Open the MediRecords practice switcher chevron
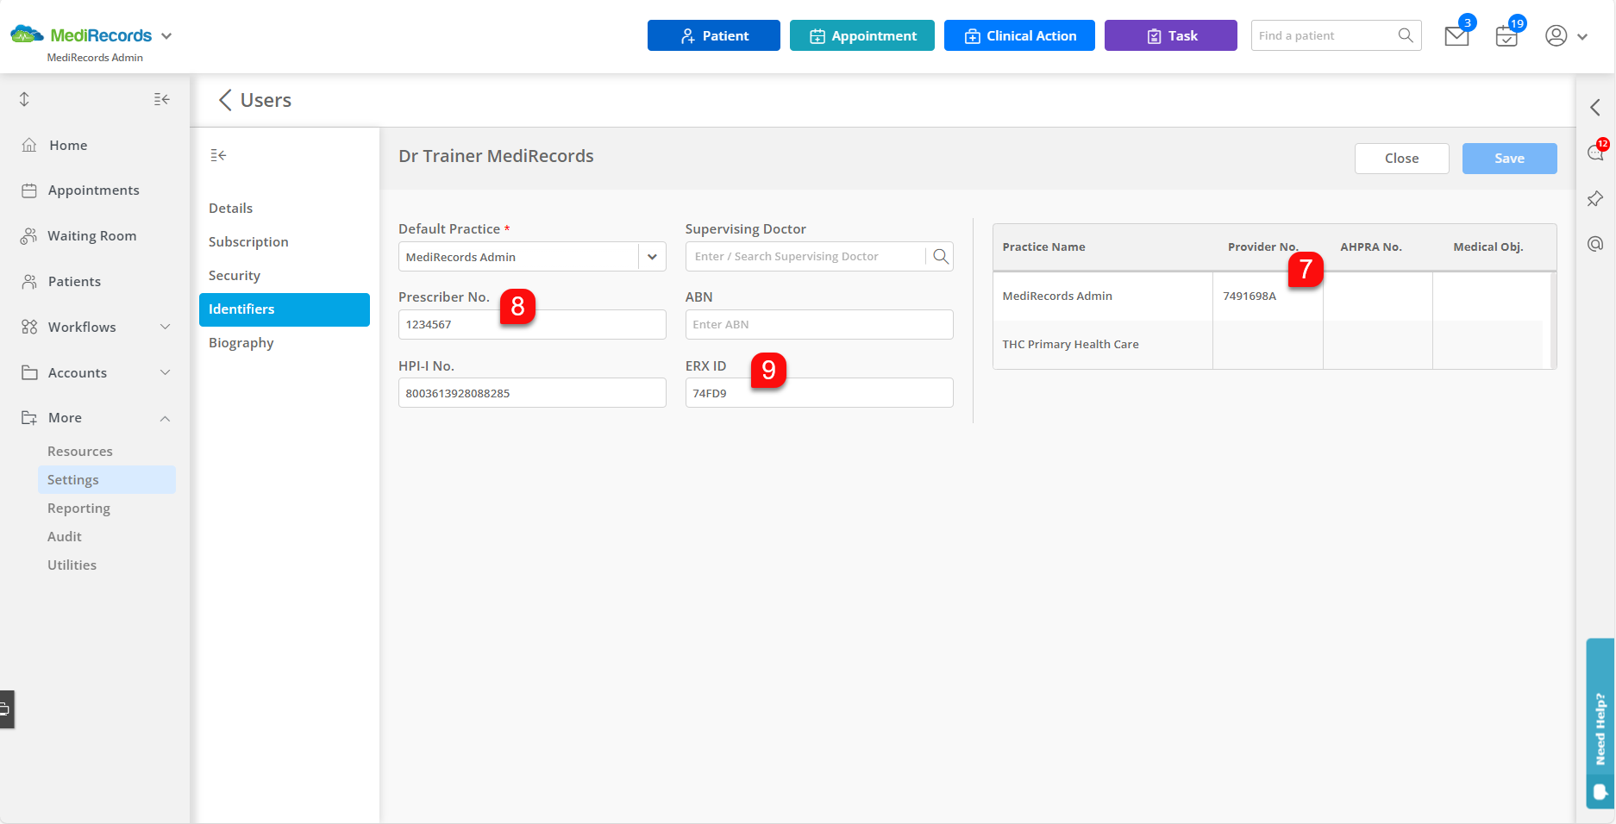The height and width of the screenshot is (824, 1616). click(166, 36)
